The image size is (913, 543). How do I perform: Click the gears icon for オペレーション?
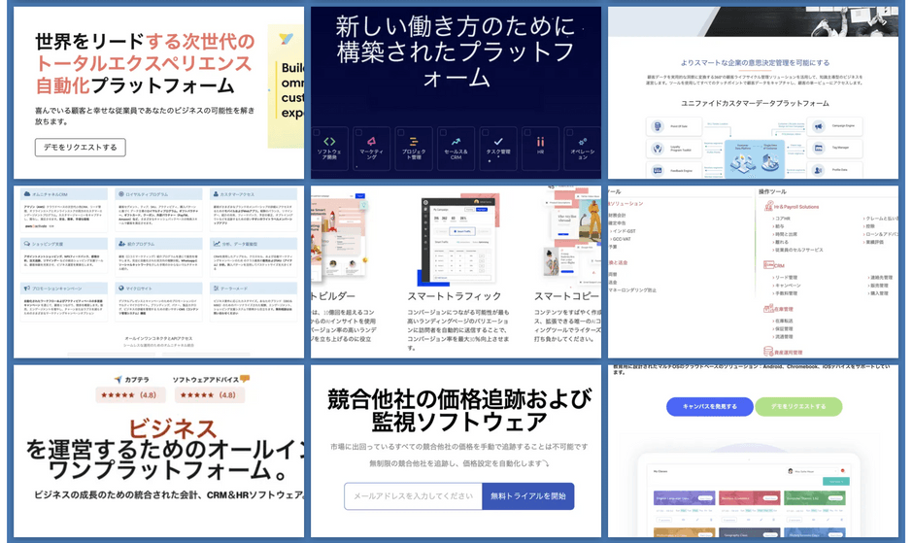[582, 141]
